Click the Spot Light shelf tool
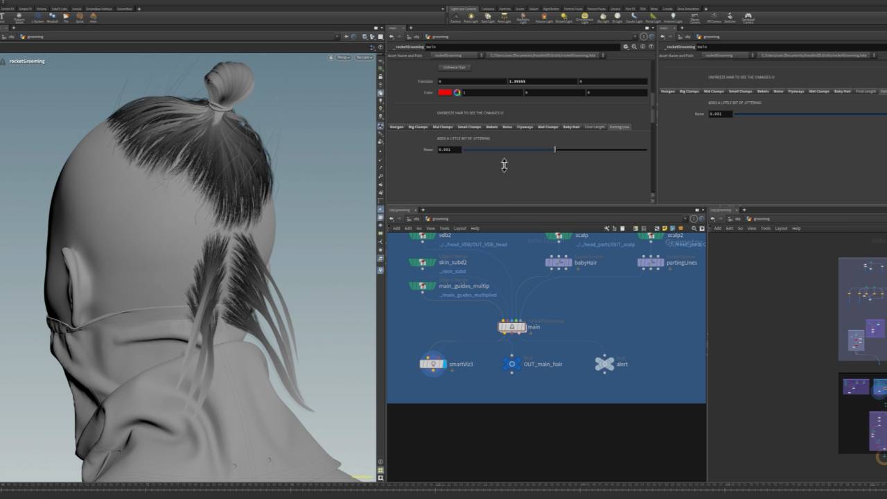The width and height of the screenshot is (887, 499). [488, 17]
